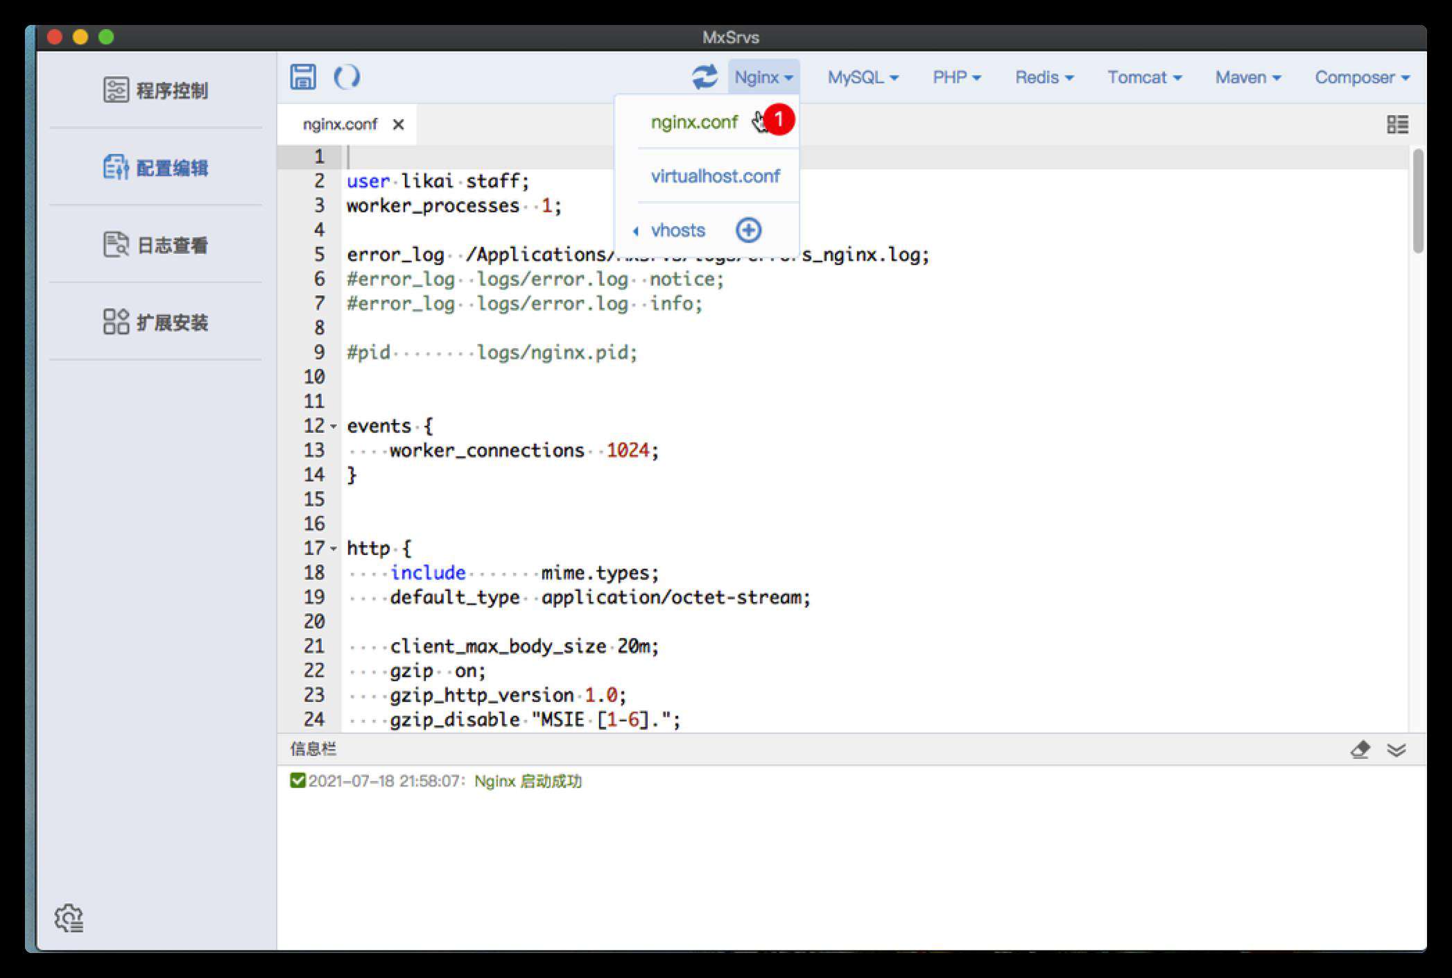Click value '1024' on line 13
1452x978 pixels.
628,451
